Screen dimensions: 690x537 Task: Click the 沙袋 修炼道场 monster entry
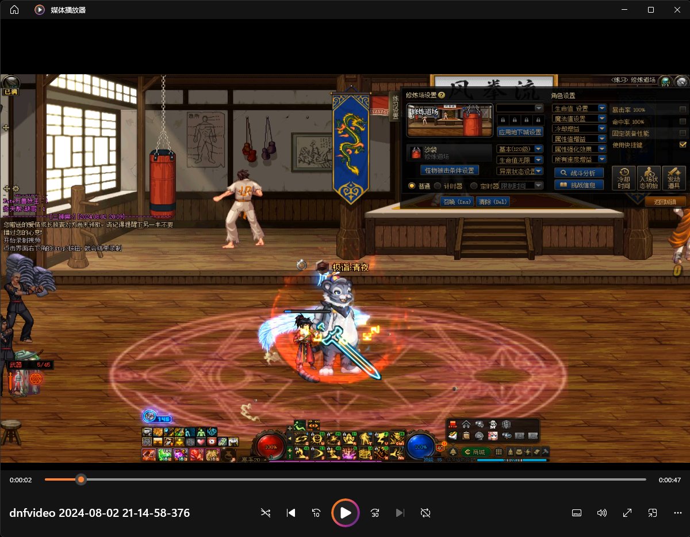tap(450, 153)
